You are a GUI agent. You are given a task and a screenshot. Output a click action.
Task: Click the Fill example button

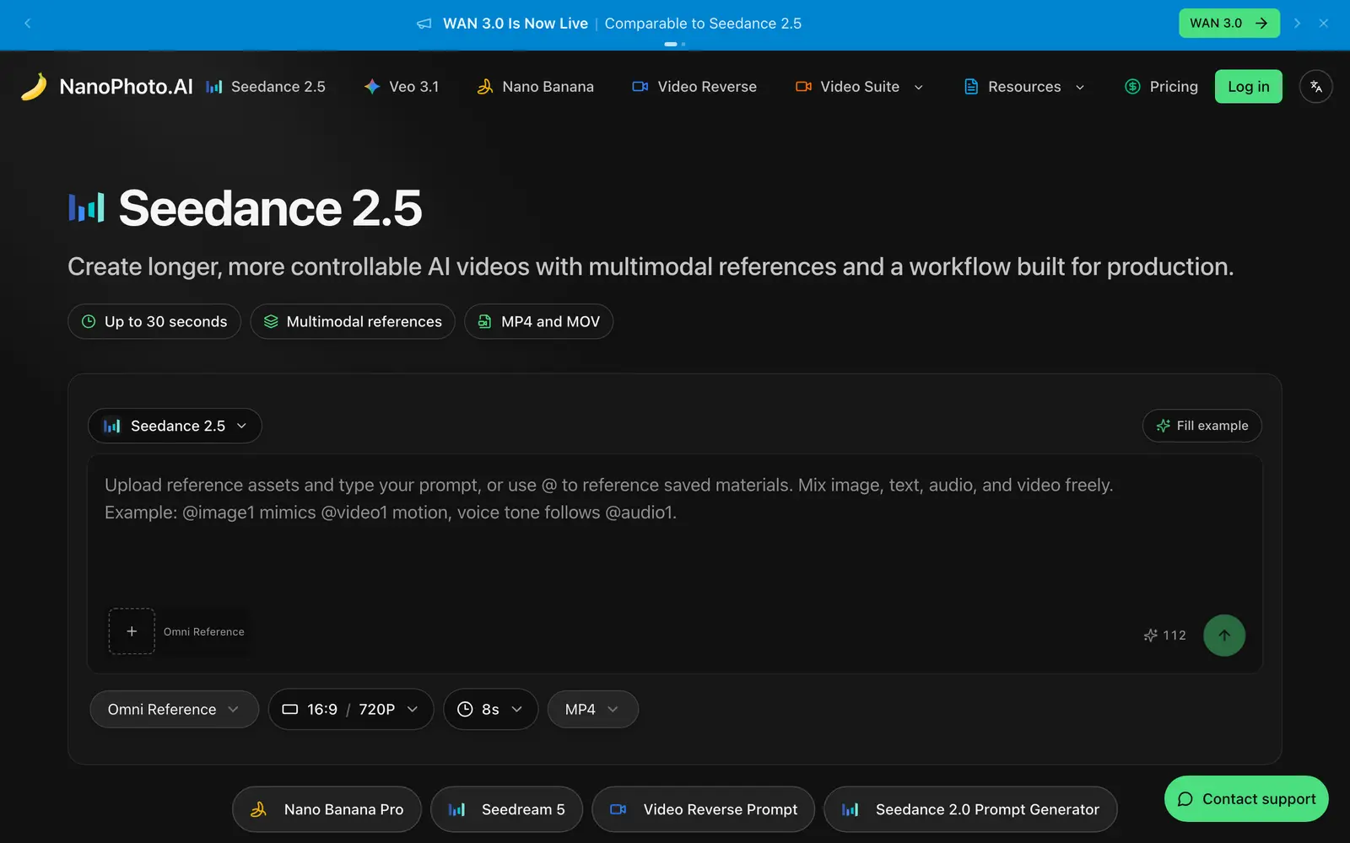coord(1201,426)
